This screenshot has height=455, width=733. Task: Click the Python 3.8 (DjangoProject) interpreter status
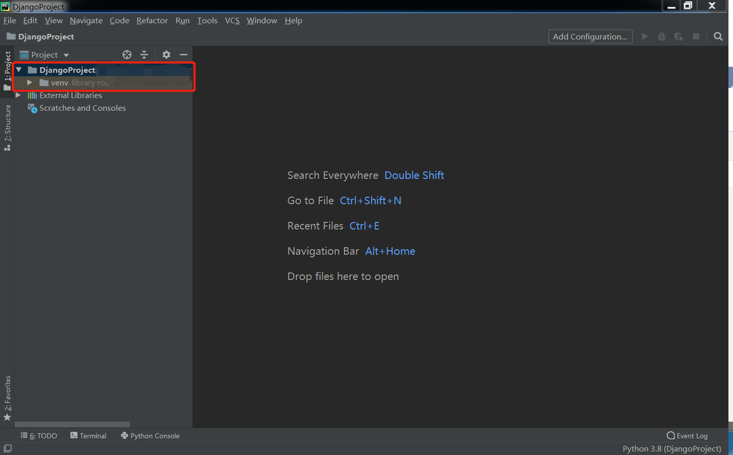tap(672, 449)
